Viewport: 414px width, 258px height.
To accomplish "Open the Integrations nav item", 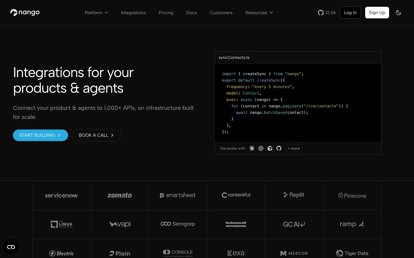I will (x=133, y=13).
